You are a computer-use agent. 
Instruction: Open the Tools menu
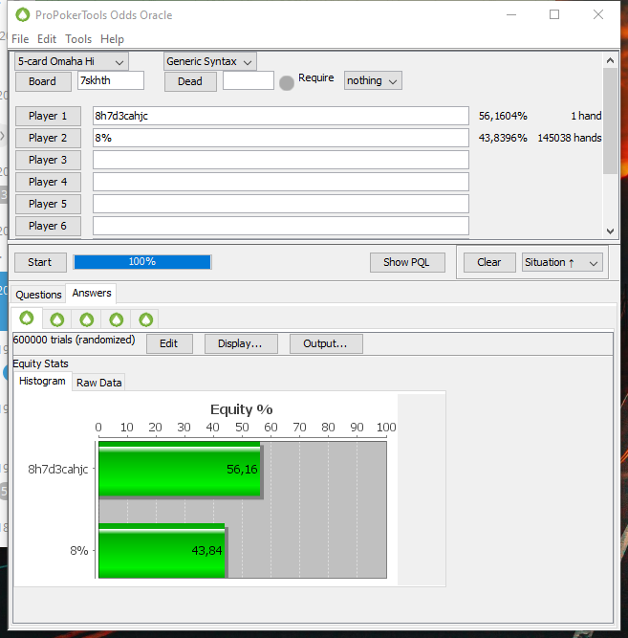pos(78,39)
